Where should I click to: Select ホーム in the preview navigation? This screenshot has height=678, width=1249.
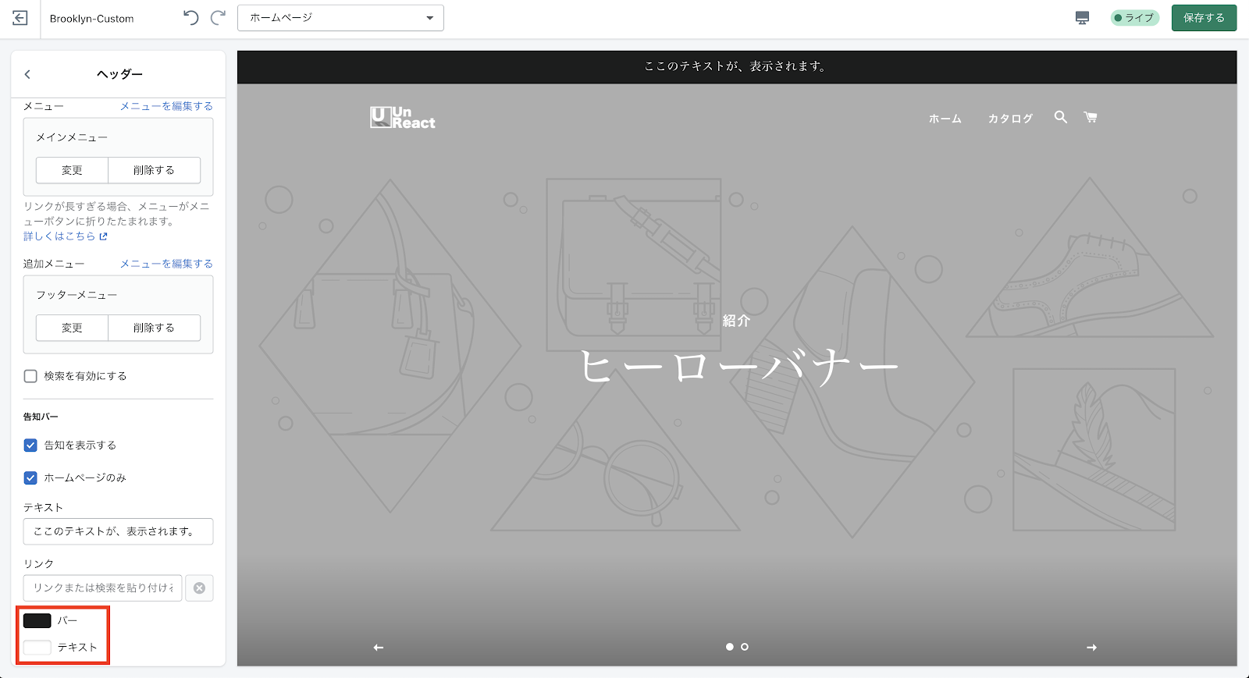tap(945, 119)
